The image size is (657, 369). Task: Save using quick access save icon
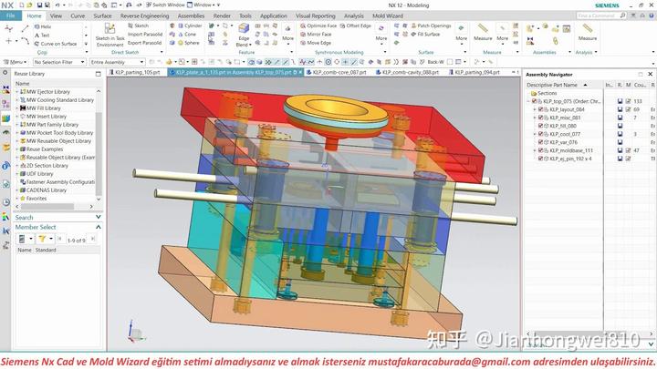(39, 5)
